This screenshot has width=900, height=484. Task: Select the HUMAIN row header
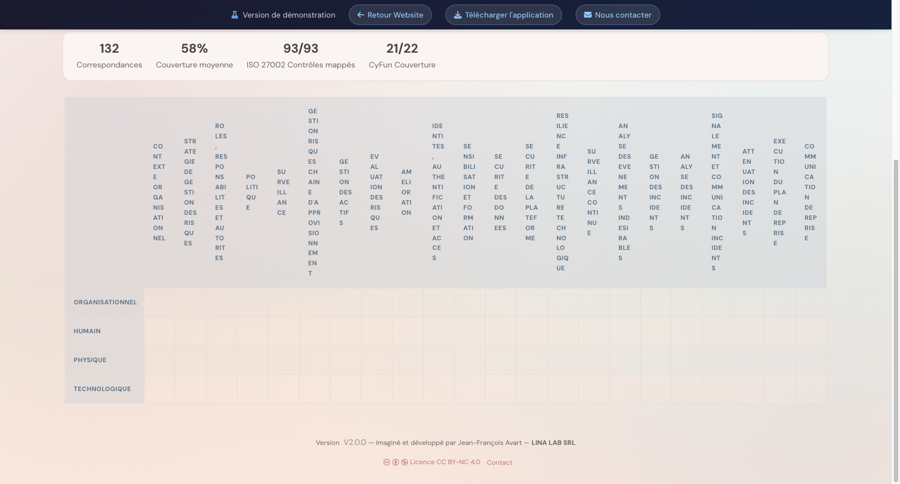pos(87,332)
